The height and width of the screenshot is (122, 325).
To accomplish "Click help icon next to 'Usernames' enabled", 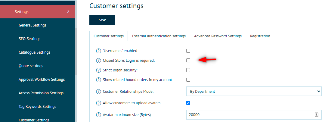I will pos(98,51).
